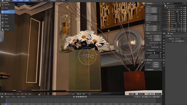Enable Lock Camera to View checkbox
This screenshot has height=105, width=187.
click(160, 57)
